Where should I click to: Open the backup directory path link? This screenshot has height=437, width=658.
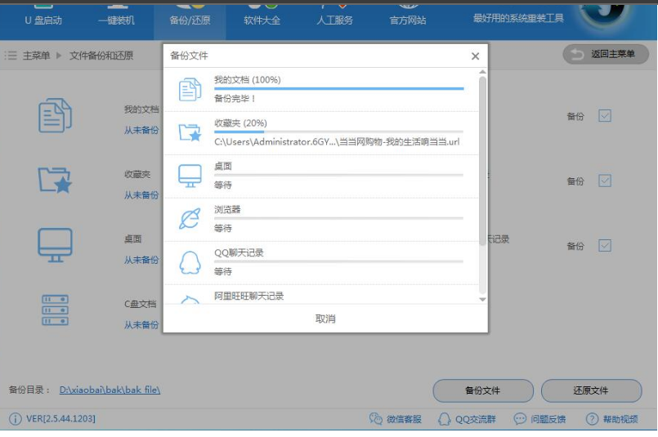coord(110,390)
